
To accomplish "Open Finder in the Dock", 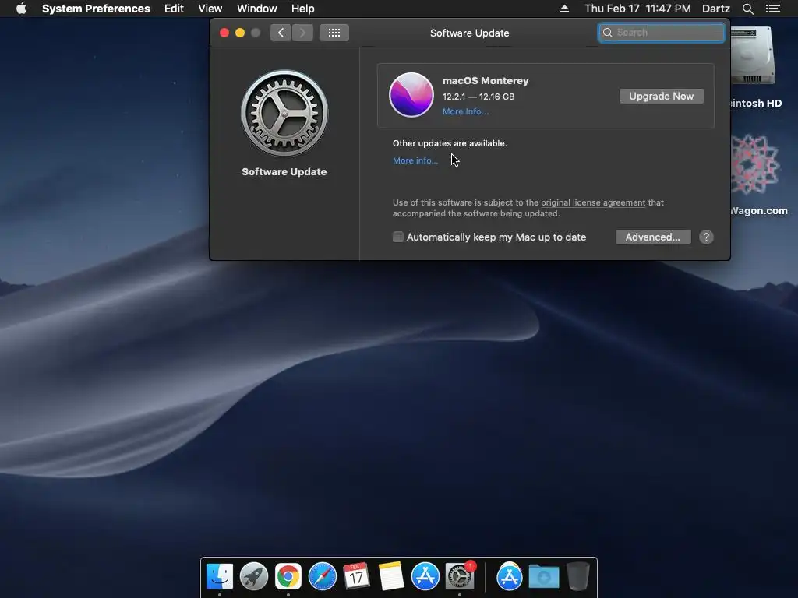I will click(x=219, y=576).
